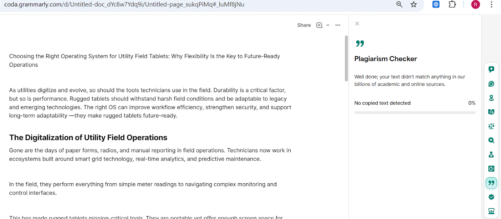Select the book with magnifier sidebar icon
Viewport: 501px width, 219px height.
[x=491, y=112]
